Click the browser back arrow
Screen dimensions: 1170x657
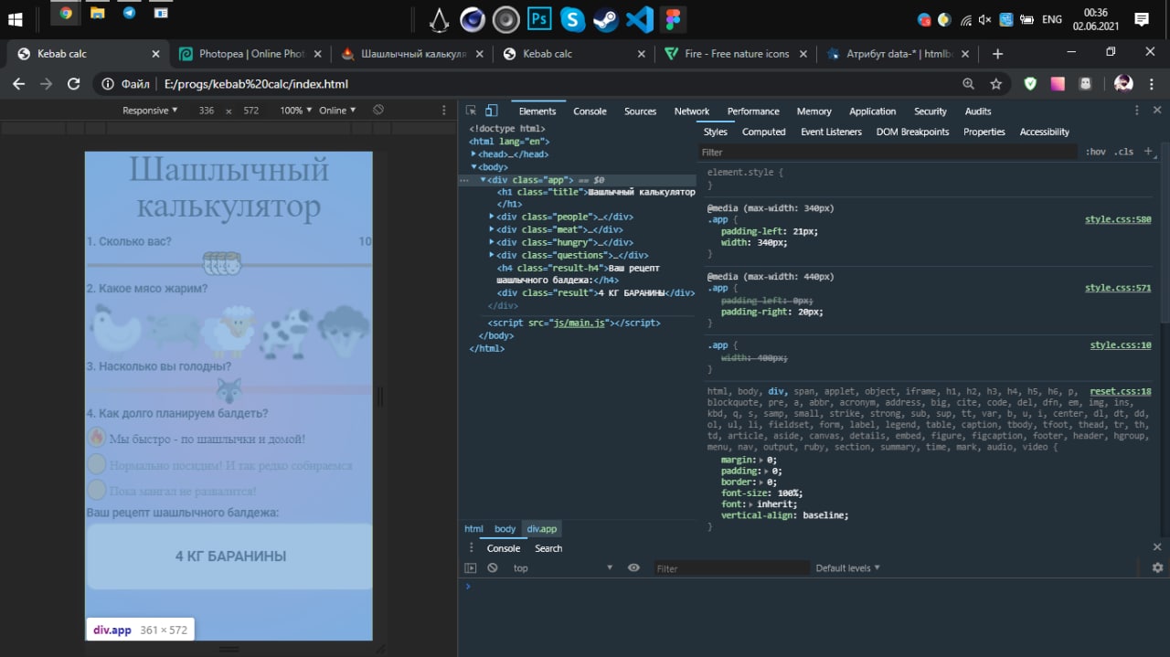coord(19,84)
